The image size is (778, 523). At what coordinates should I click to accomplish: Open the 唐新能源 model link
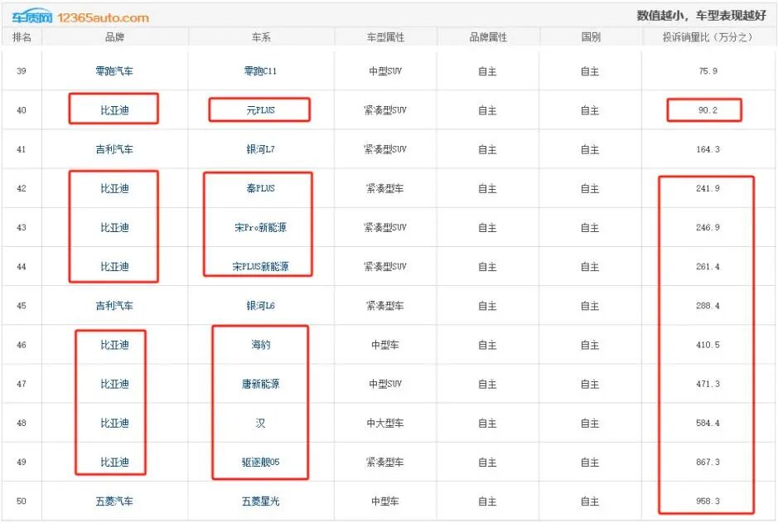(x=260, y=384)
